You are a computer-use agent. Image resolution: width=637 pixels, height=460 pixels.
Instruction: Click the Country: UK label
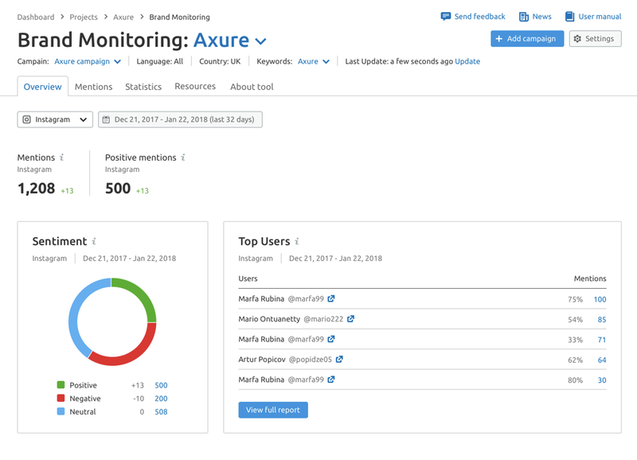pos(220,61)
